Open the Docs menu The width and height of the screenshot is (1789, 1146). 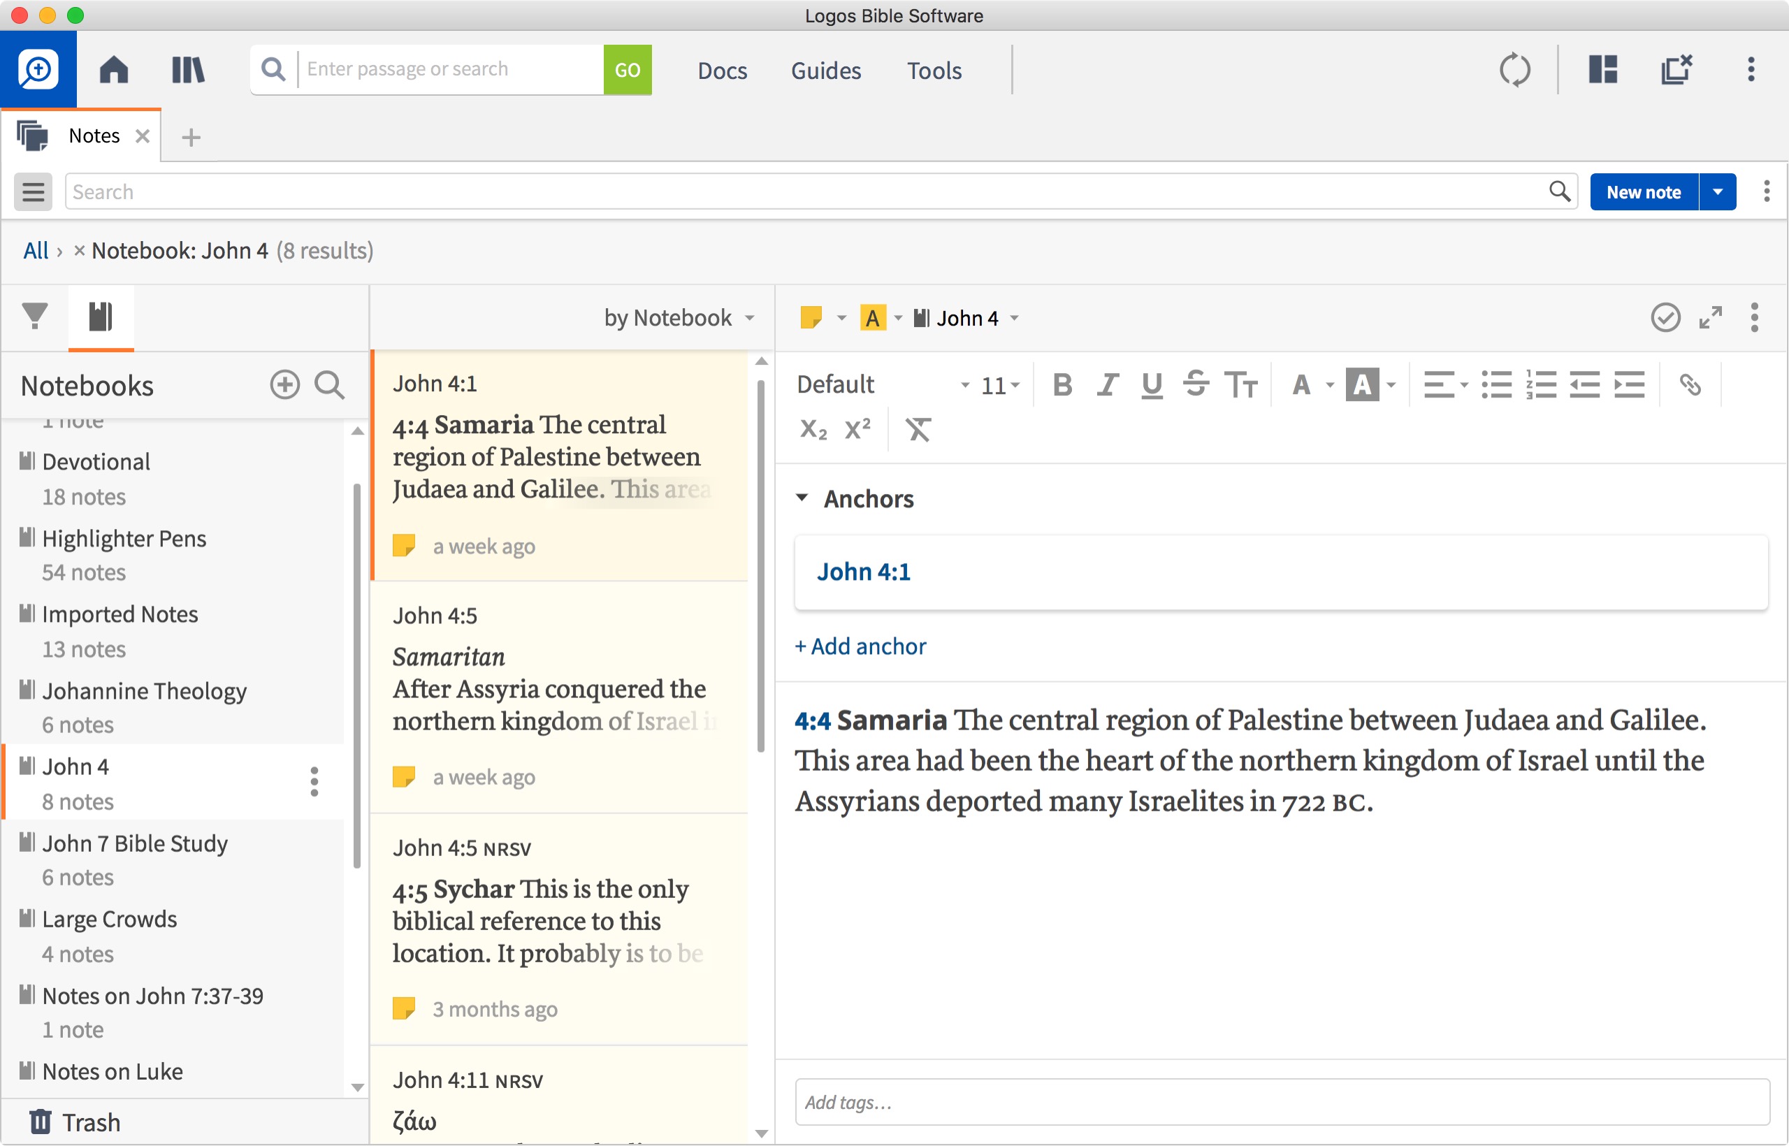point(722,71)
